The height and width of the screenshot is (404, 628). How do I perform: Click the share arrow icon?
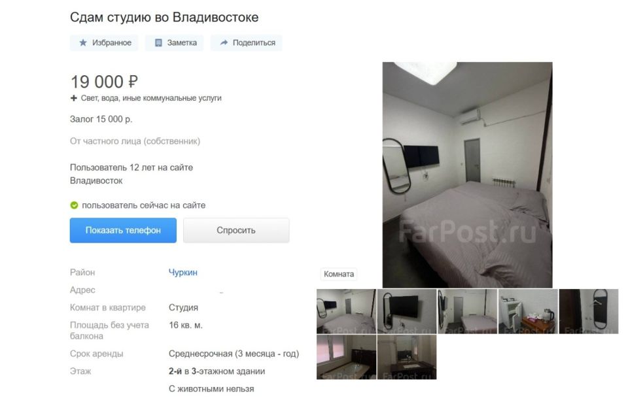click(224, 42)
